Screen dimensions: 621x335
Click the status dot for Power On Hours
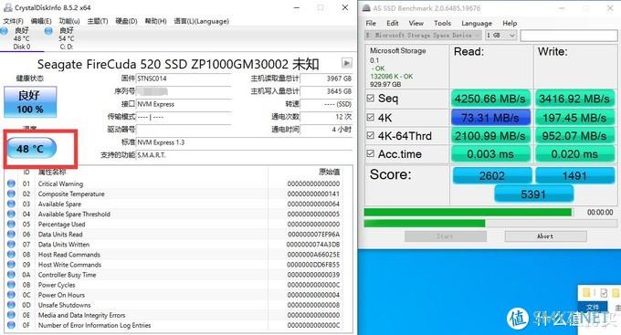11,295
